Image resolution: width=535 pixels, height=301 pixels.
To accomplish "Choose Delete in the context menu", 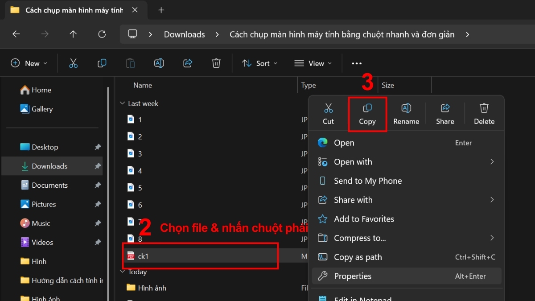I will [x=484, y=114].
